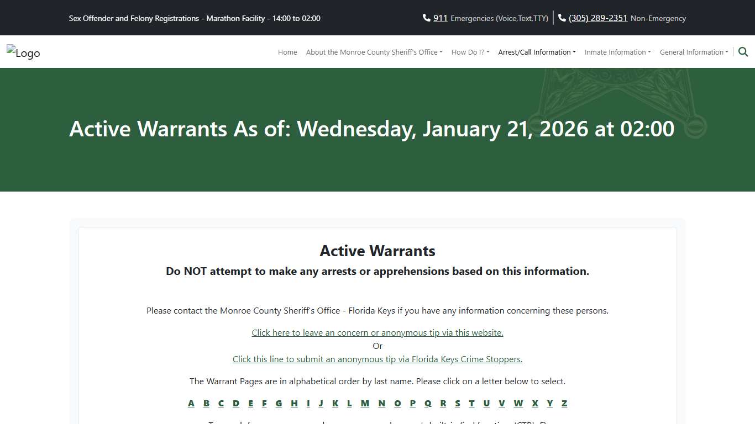Screen dimensions: 755x424
Task: Select warrants starting with letter A
Action: tap(191, 404)
